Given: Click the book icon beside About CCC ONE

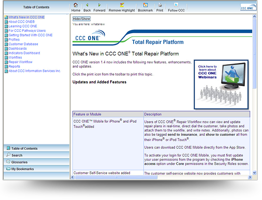Looking at the screenshot, I should (x=6, y=22).
